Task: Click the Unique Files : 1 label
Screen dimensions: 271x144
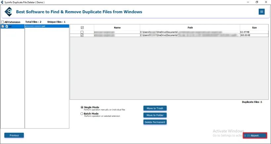Action: pos(56,22)
